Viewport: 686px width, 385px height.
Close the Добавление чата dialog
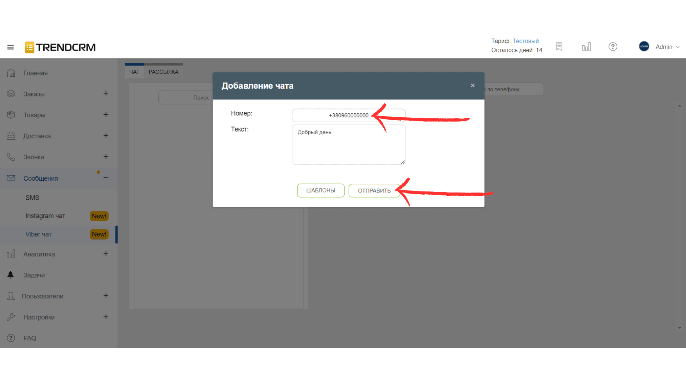click(473, 86)
